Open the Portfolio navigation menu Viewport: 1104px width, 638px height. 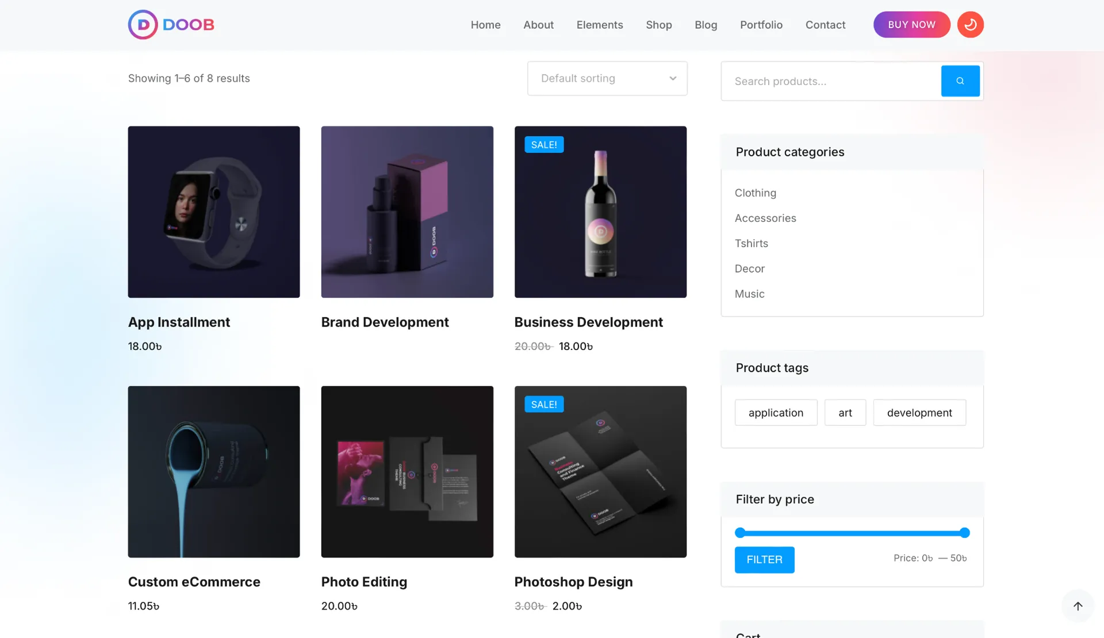click(x=761, y=25)
